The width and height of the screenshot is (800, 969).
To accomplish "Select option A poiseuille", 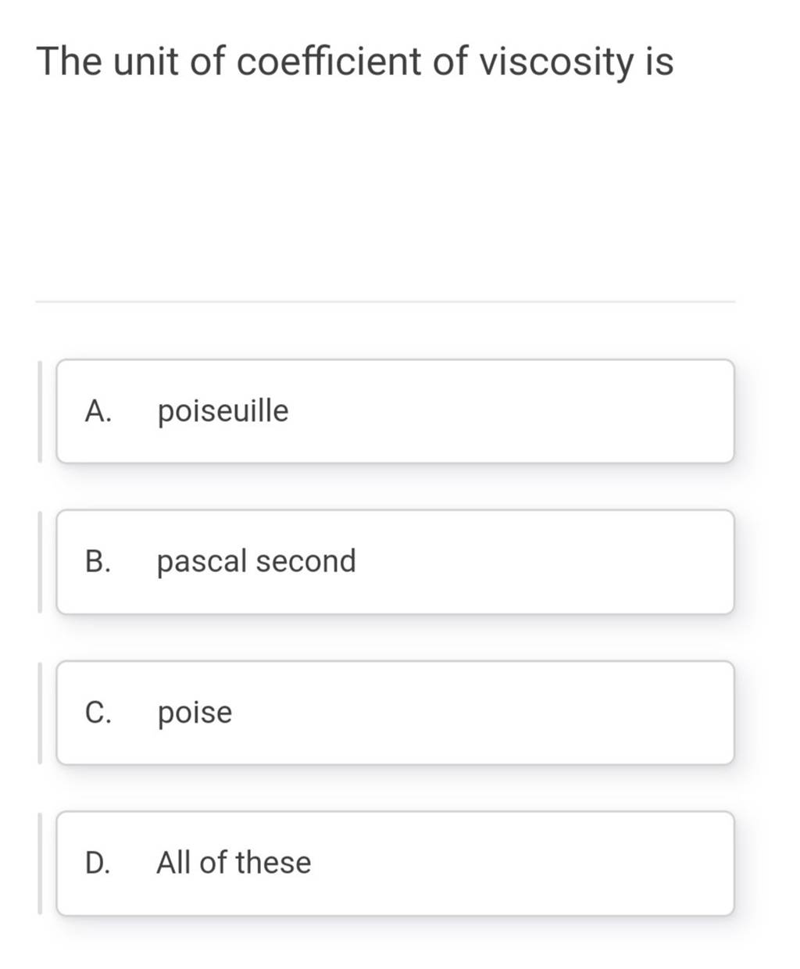I will 395,411.
